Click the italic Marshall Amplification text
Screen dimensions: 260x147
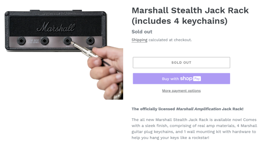click(x=198, y=109)
